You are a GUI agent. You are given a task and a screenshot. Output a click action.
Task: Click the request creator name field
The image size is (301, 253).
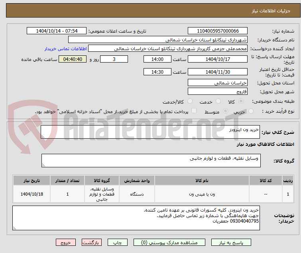(168, 49)
